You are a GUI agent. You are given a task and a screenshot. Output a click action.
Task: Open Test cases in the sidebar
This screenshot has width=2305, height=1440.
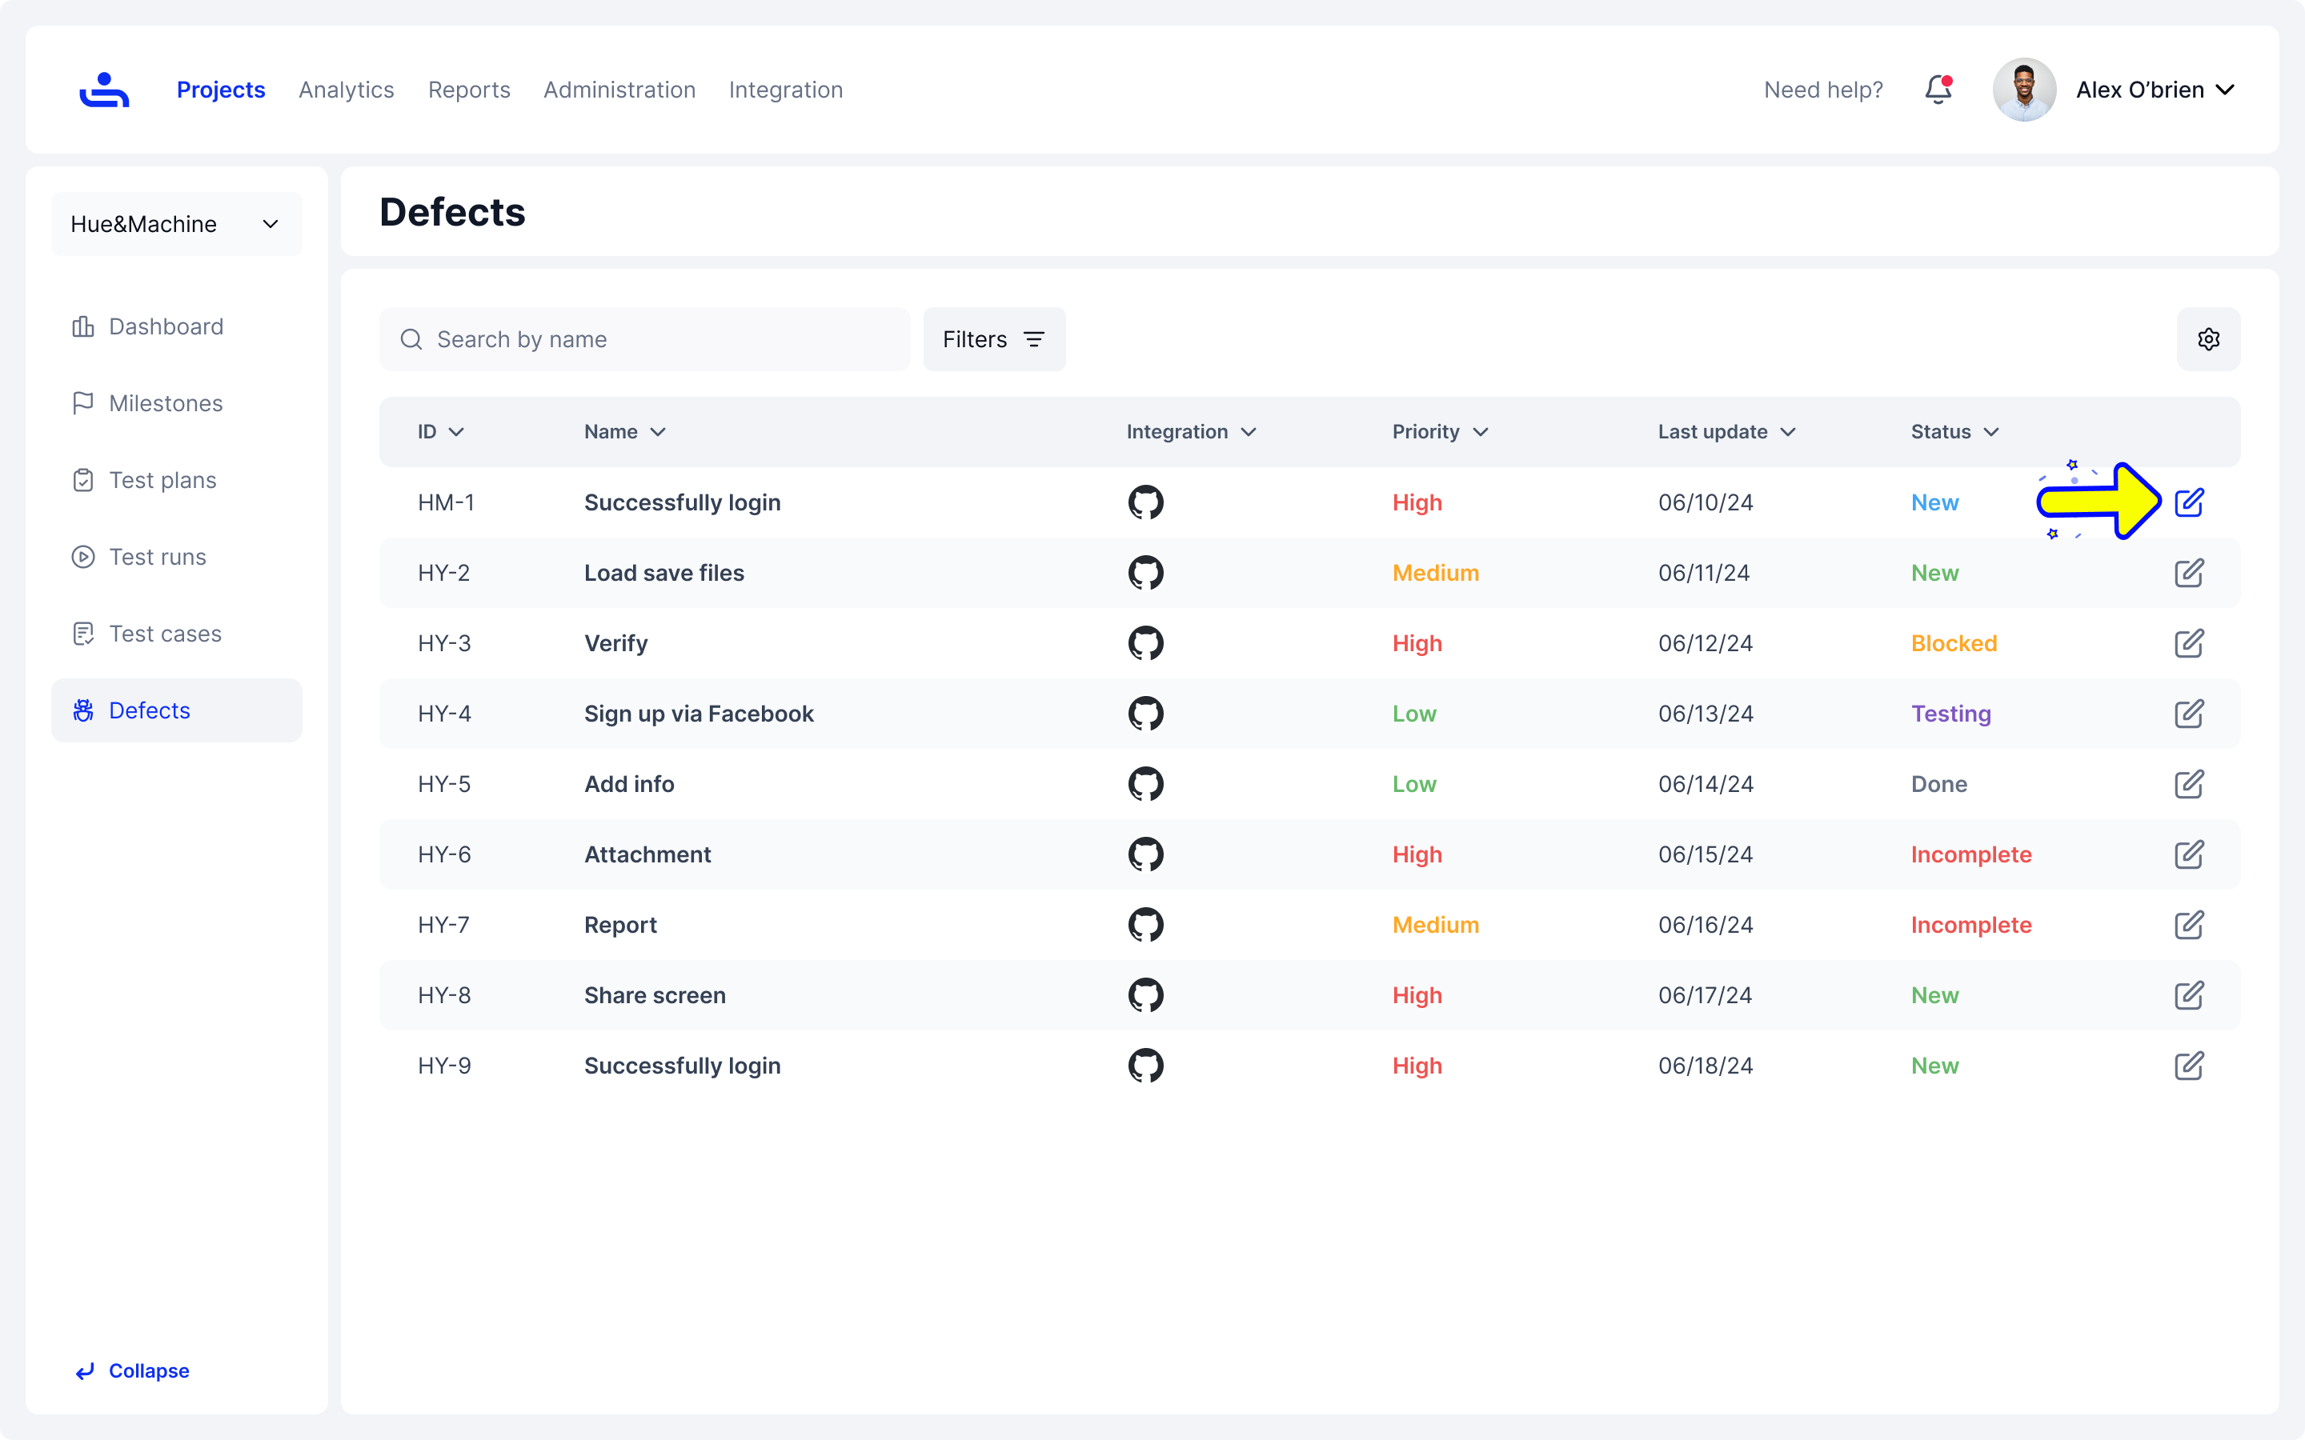pos(165,634)
